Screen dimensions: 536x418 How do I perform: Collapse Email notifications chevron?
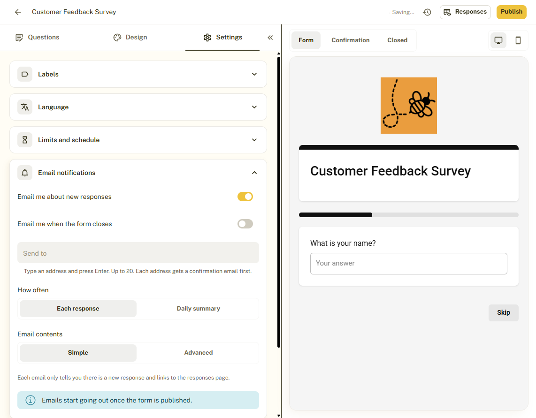click(x=254, y=173)
